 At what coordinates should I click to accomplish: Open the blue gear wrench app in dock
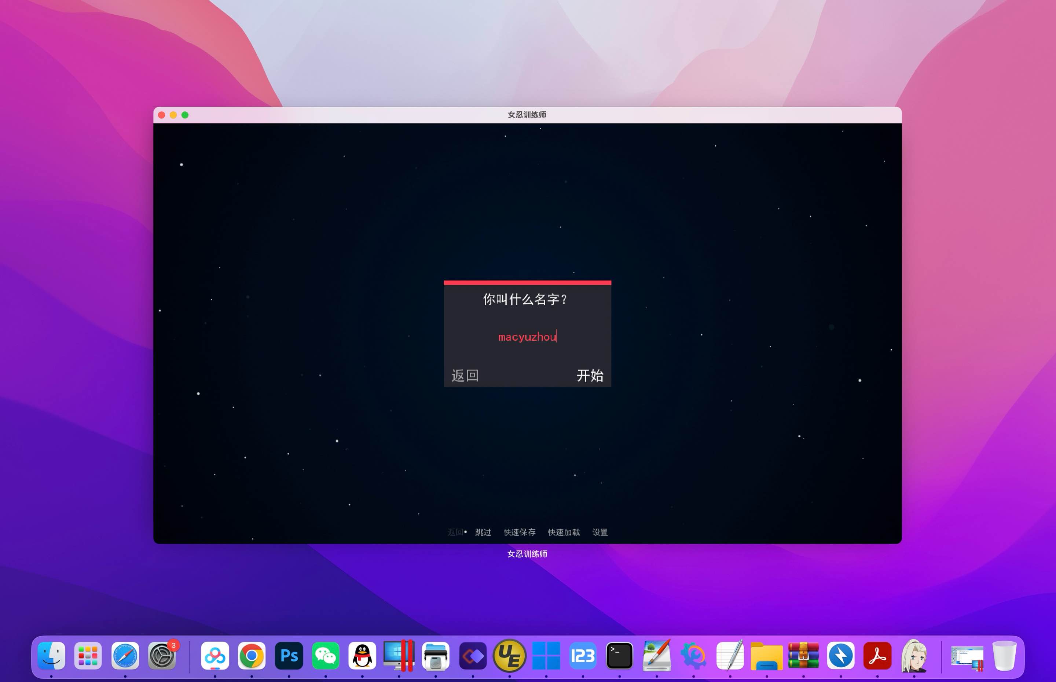coord(693,655)
